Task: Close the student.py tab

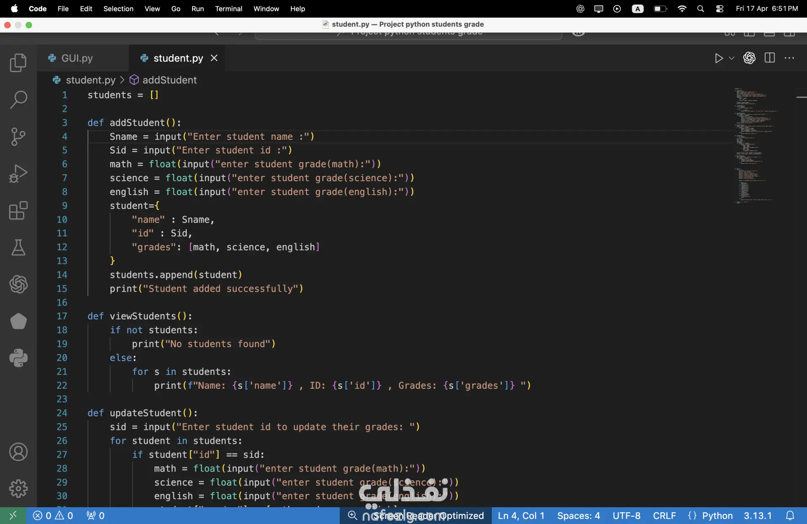Action: pyautogui.click(x=214, y=58)
